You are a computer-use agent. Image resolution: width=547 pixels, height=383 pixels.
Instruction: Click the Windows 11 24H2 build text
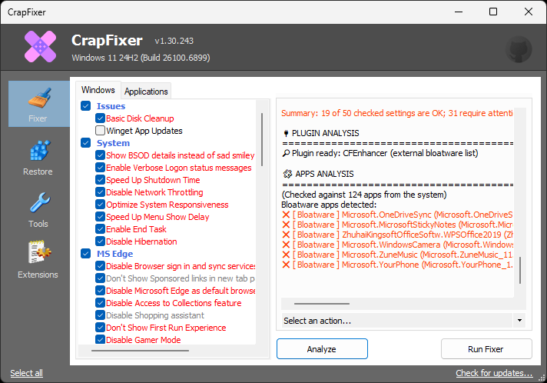[x=141, y=58]
